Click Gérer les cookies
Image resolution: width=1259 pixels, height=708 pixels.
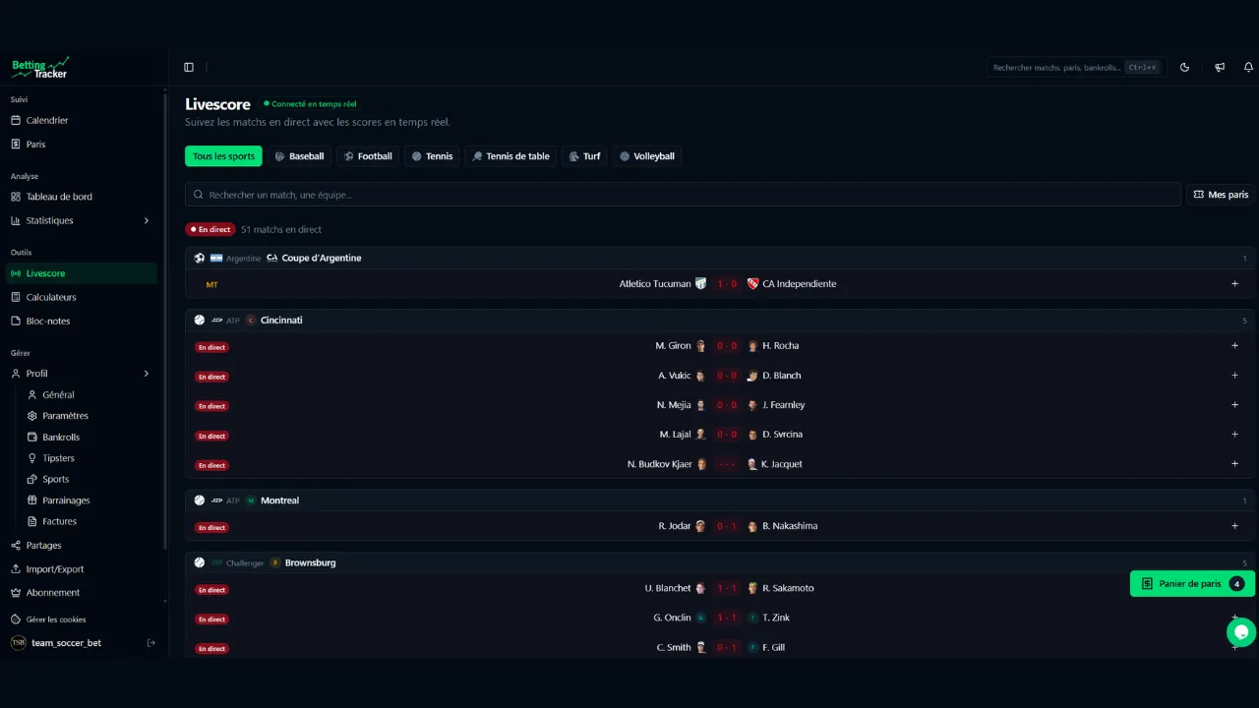[56, 619]
